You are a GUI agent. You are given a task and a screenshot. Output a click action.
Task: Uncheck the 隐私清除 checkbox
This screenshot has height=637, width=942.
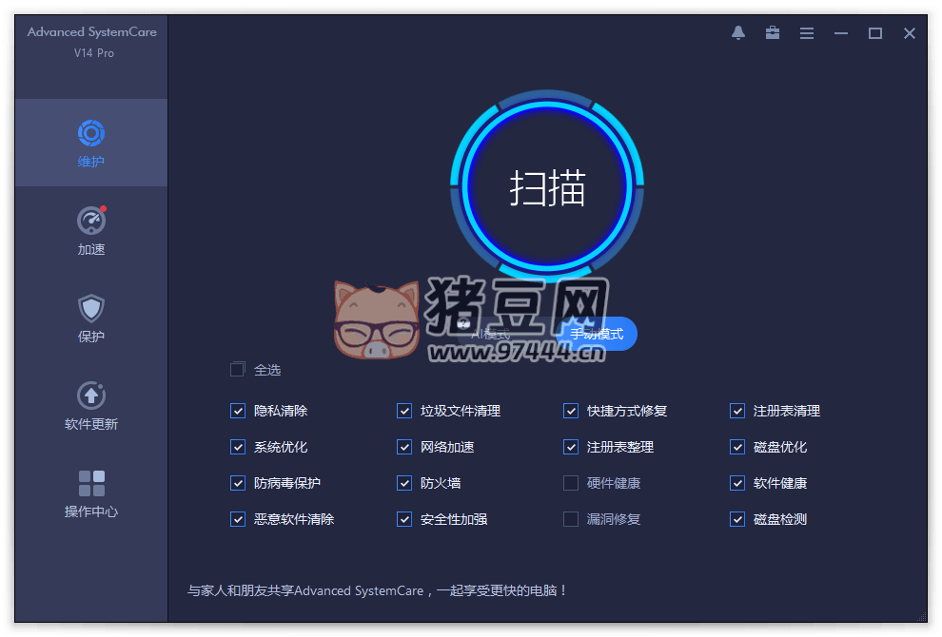(x=238, y=411)
